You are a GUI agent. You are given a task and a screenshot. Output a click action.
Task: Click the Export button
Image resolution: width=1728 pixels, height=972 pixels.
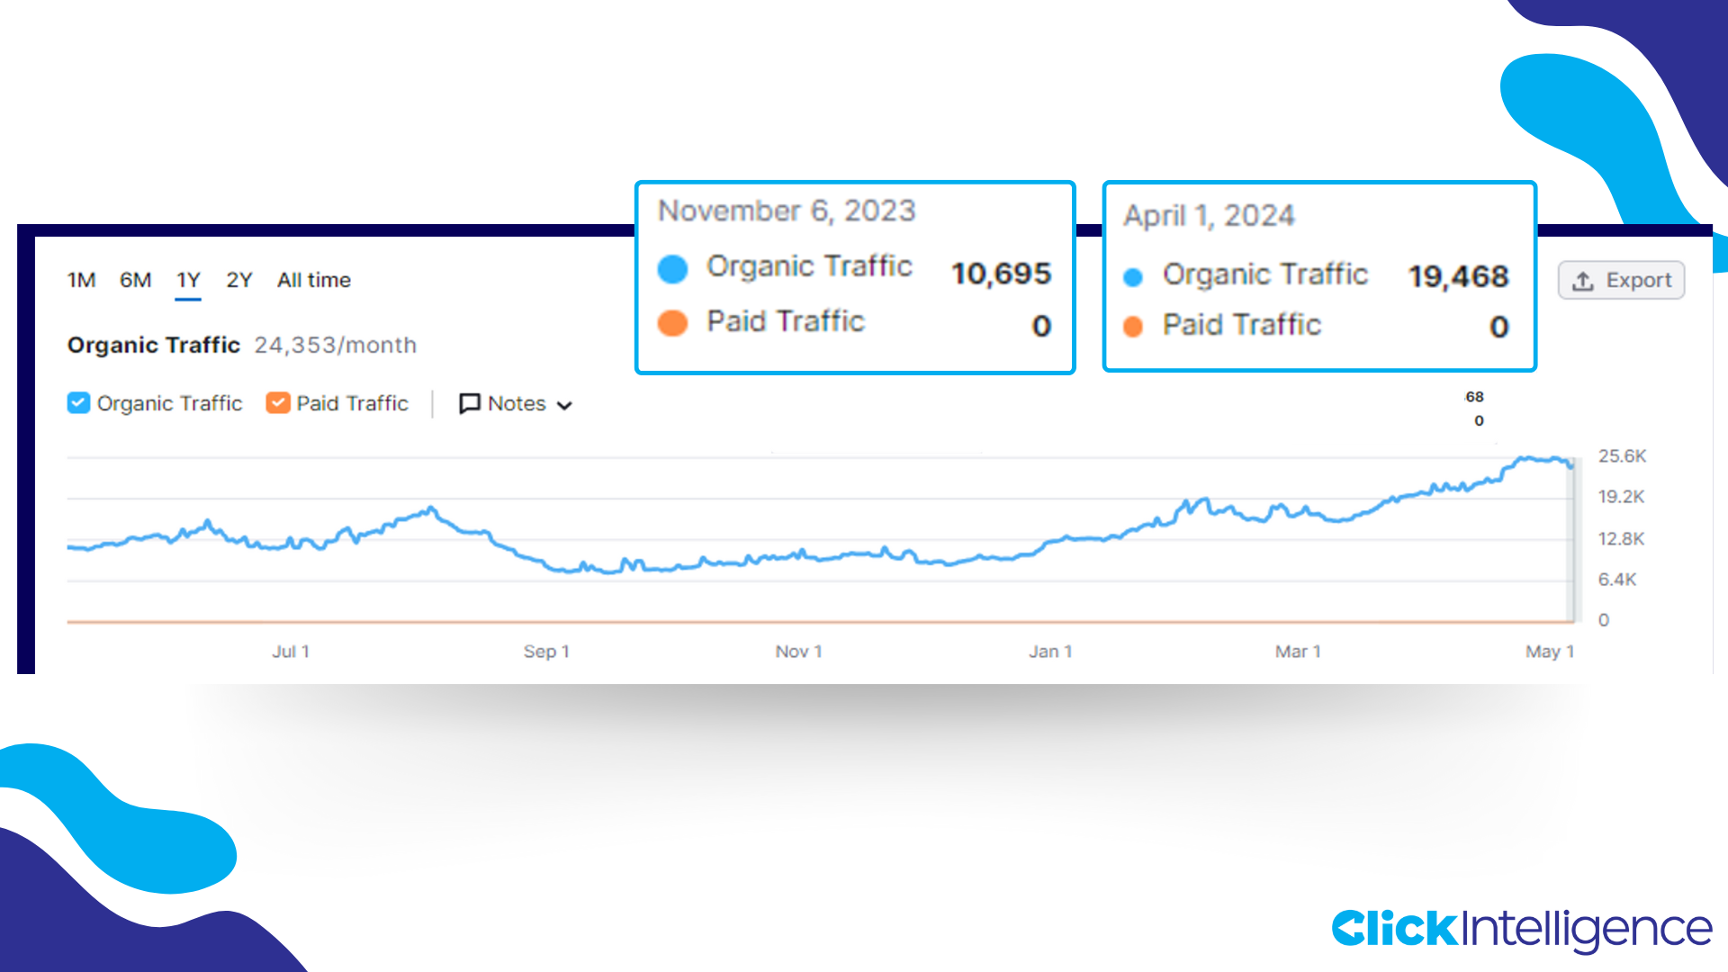click(x=1620, y=280)
